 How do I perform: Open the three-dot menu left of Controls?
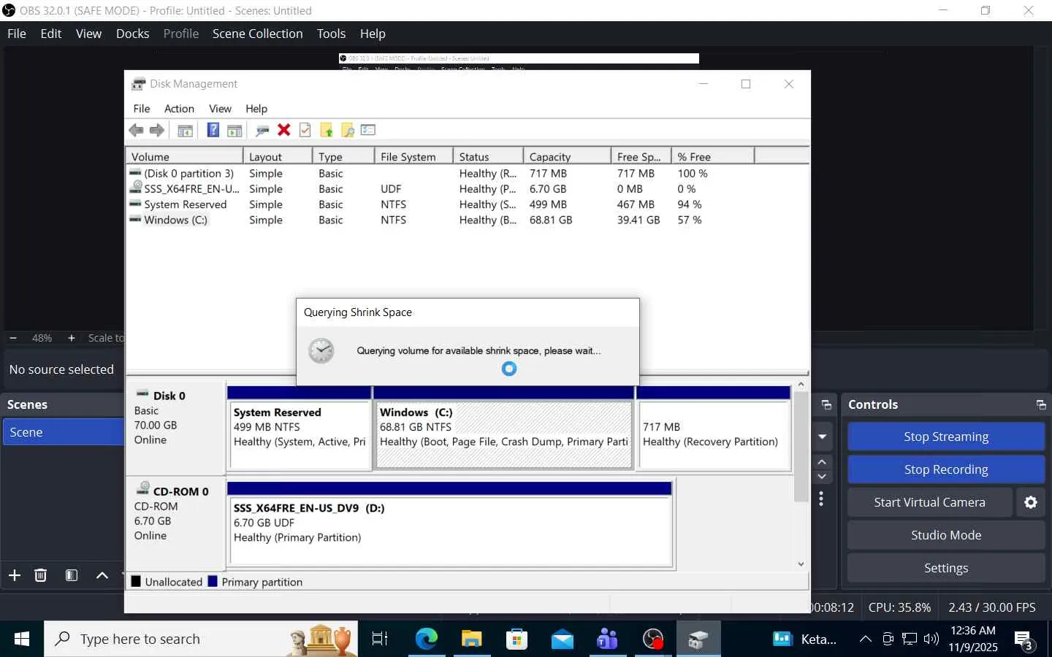822,499
